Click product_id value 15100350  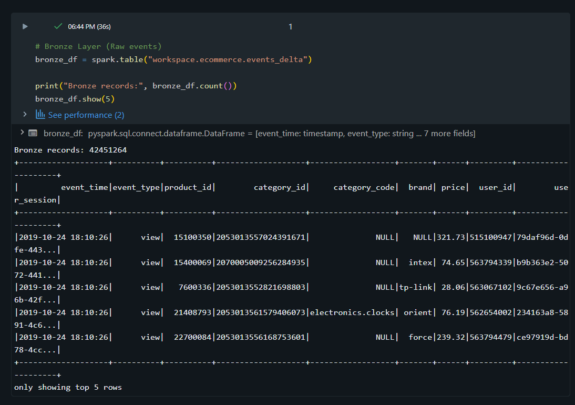pos(192,237)
